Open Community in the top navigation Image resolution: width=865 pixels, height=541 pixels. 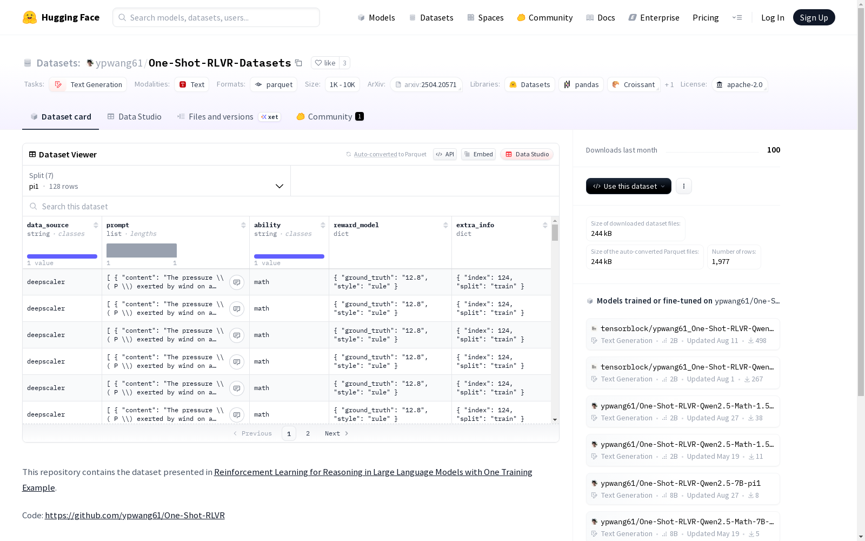(x=544, y=17)
